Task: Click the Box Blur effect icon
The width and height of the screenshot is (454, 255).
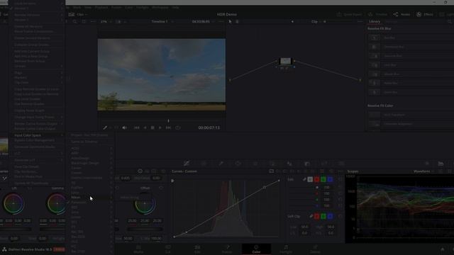Action: (374, 38)
